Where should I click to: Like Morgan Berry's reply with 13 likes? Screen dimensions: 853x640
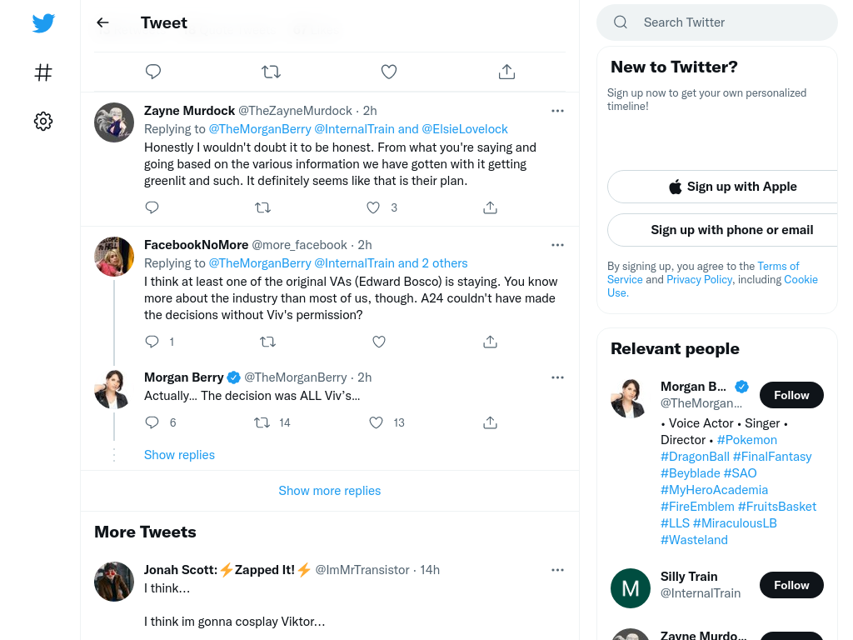click(x=376, y=422)
